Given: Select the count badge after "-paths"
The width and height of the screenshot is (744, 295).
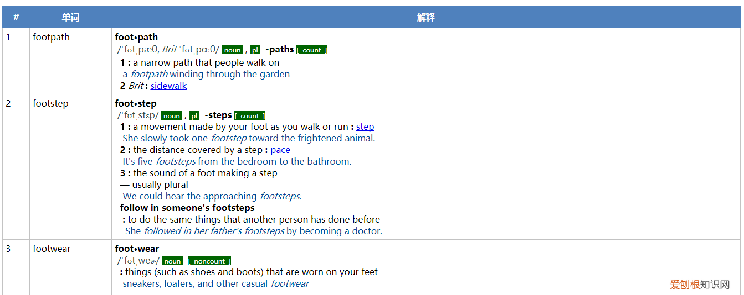Looking at the screenshot, I should pyautogui.click(x=311, y=50).
